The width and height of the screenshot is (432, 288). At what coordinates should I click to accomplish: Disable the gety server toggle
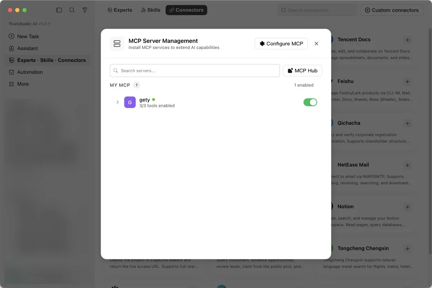tap(310, 102)
